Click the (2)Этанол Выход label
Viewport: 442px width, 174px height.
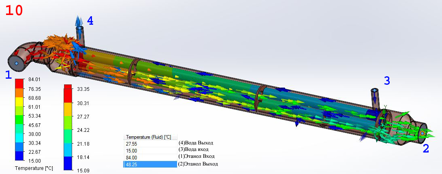pos(198,163)
